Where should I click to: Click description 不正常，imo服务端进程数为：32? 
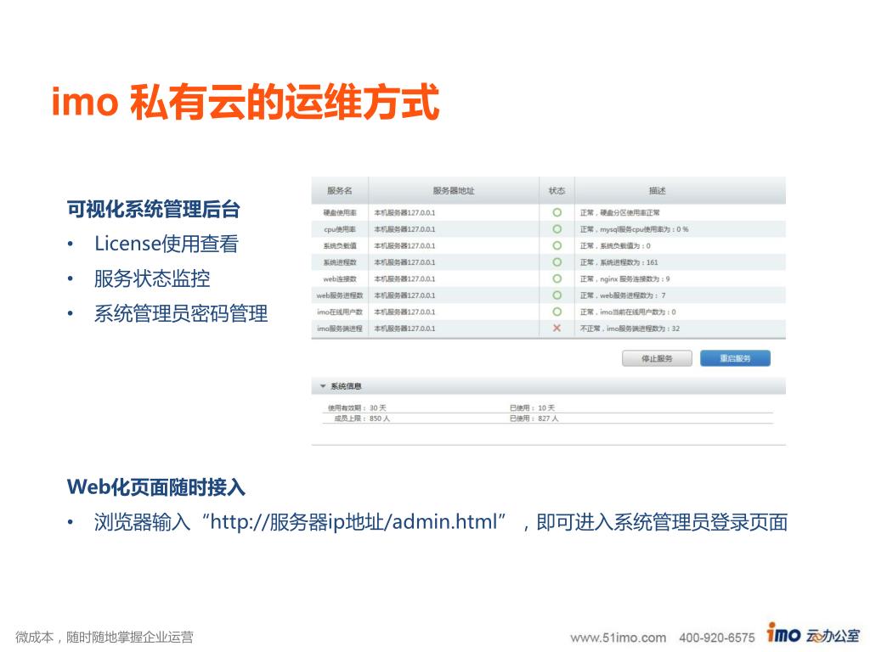[630, 329]
